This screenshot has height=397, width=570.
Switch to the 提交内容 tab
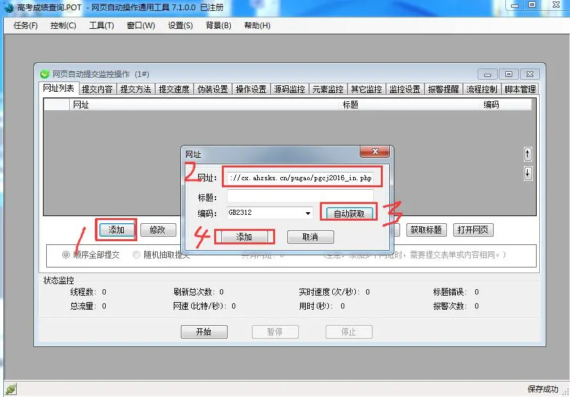pos(97,89)
